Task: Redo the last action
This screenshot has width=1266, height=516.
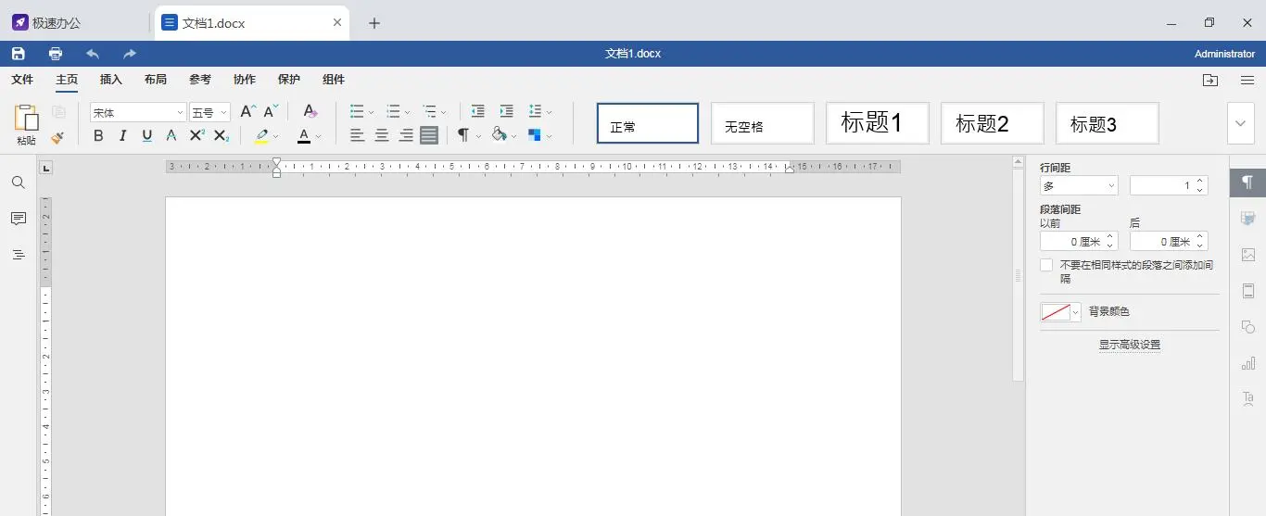Action: point(130,54)
